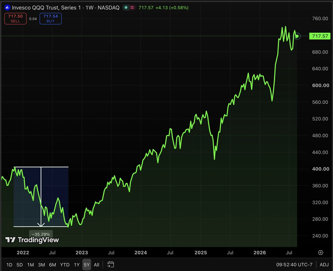This screenshot has height=271, width=333.
Task: Click the 717.54 BUY button
Action: pos(51,19)
